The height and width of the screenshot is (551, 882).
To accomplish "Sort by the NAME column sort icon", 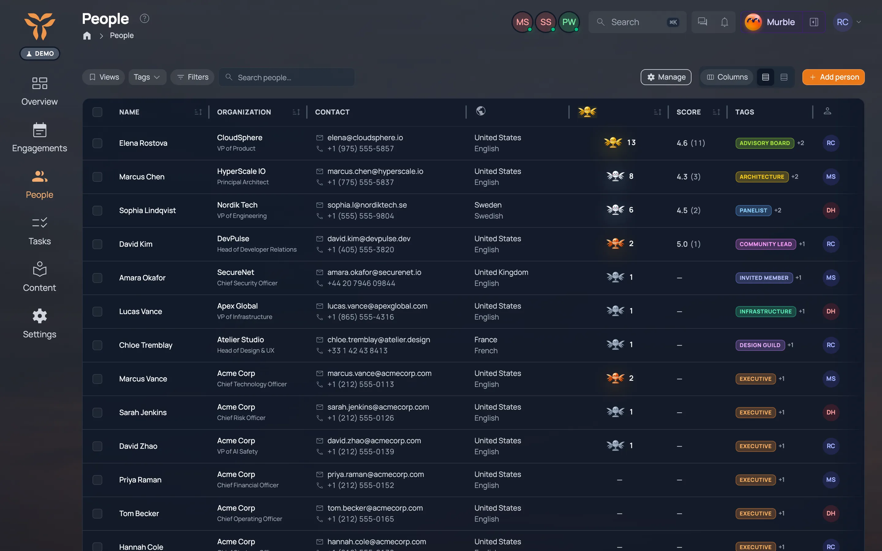I will pyautogui.click(x=198, y=112).
